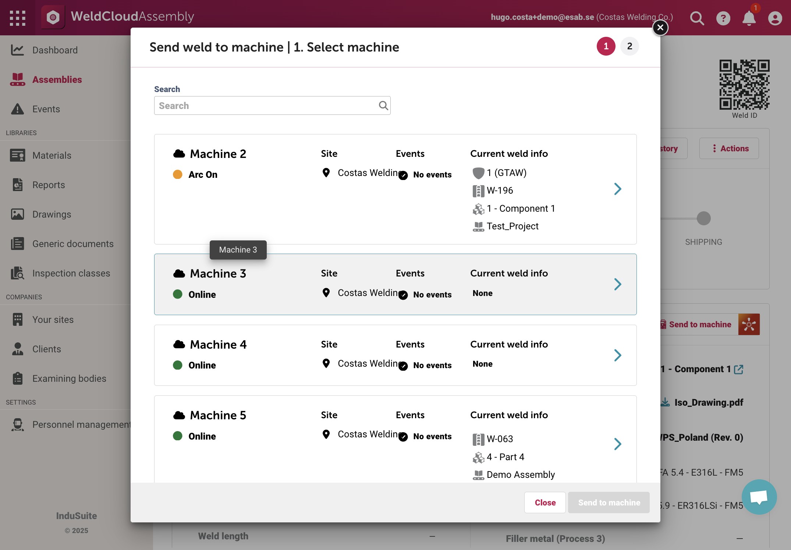Select the Machine 2 title
The height and width of the screenshot is (550, 791).
pyautogui.click(x=218, y=154)
